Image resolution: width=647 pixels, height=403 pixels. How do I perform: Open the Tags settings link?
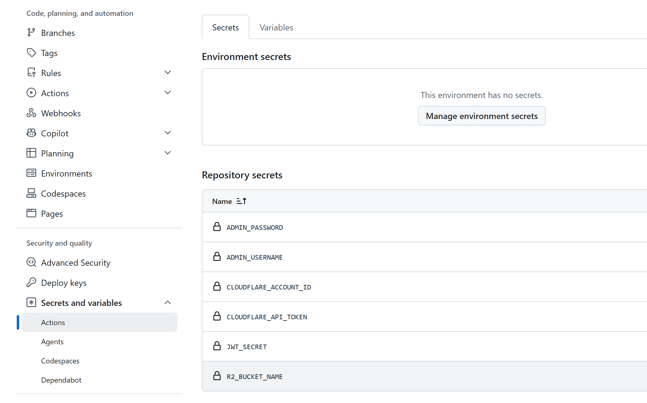[x=49, y=53]
